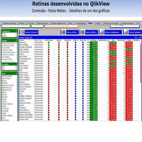The image size is (142, 142).
Task: Open search in the Equipe list box
Action: click(x=16, y=41)
